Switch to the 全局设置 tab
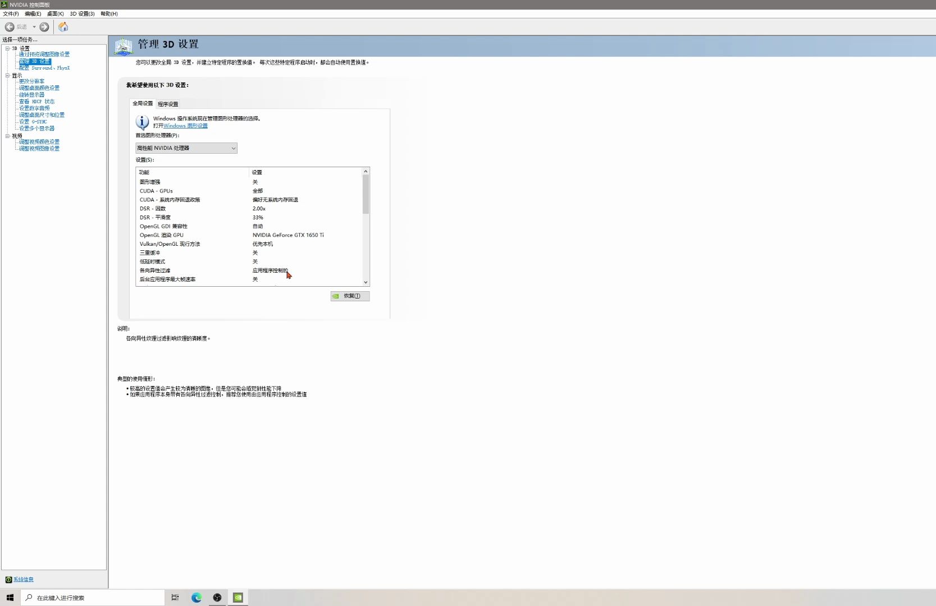936x606 pixels. [143, 103]
